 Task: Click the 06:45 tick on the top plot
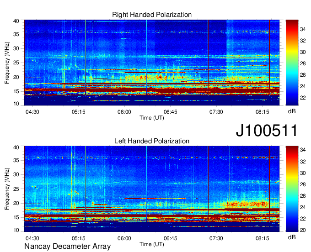pyautogui.click(x=171, y=112)
